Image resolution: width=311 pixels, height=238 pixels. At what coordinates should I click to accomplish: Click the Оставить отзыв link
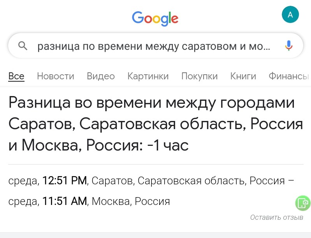click(276, 217)
